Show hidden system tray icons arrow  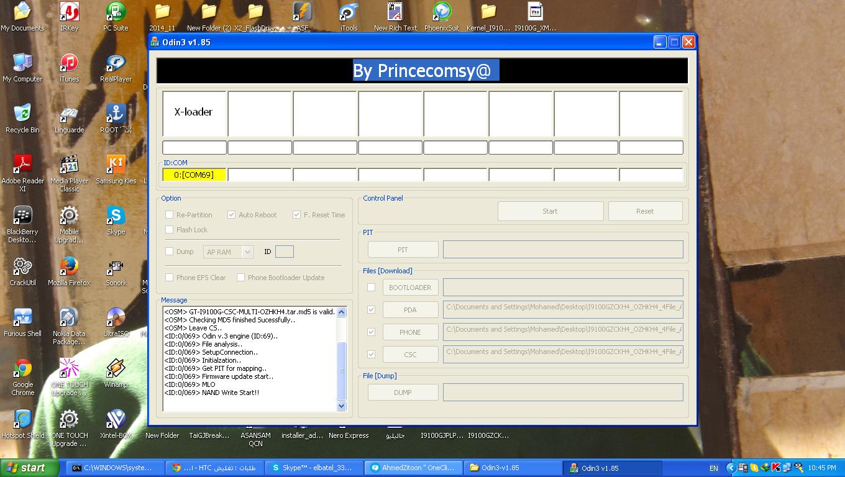point(731,468)
